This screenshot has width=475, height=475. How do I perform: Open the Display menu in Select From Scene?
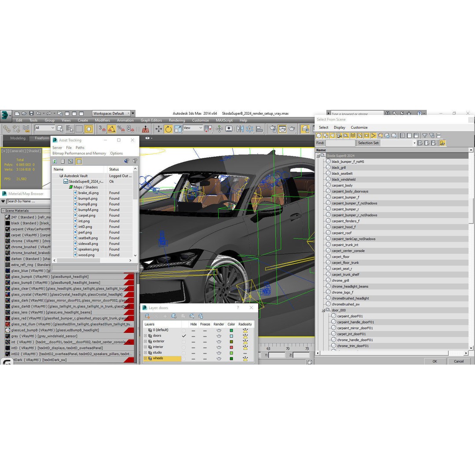coord(340,127)
